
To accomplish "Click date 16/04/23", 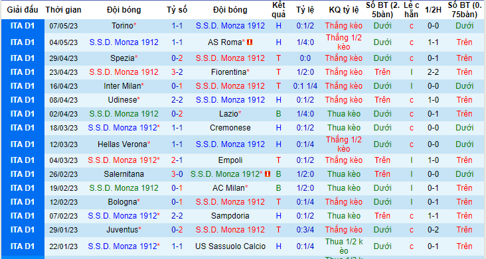I will click(63, 86).
